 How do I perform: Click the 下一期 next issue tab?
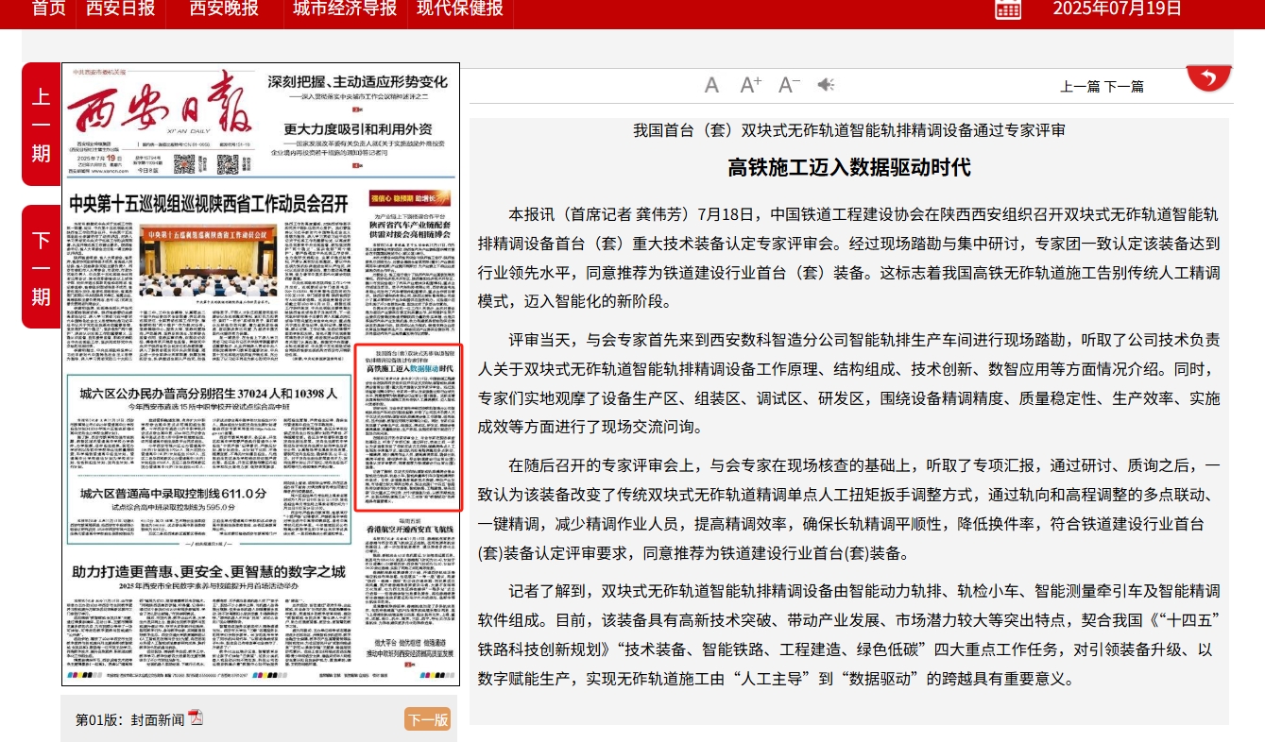(x=41, y=267)
